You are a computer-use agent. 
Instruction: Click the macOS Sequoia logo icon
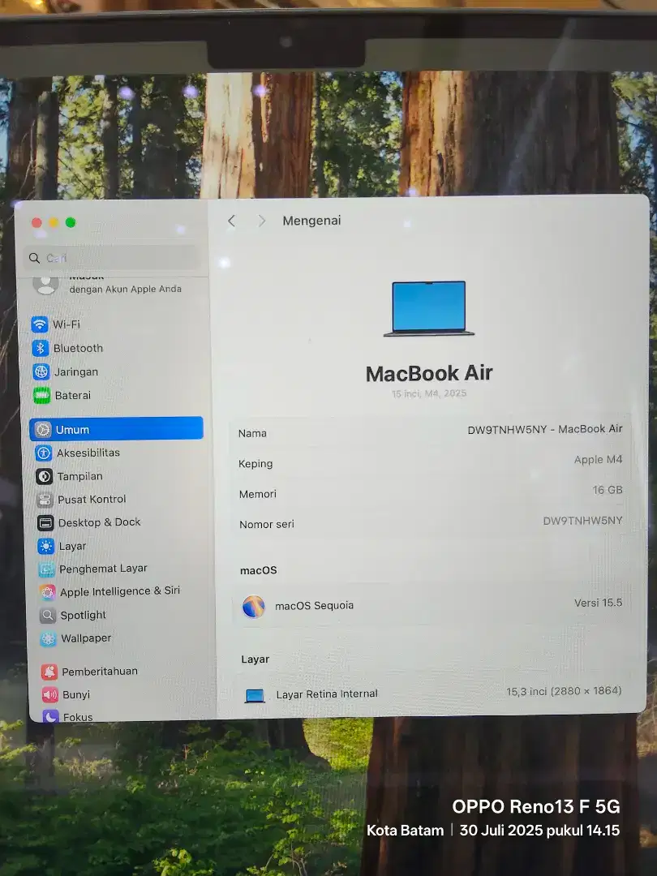253,606
